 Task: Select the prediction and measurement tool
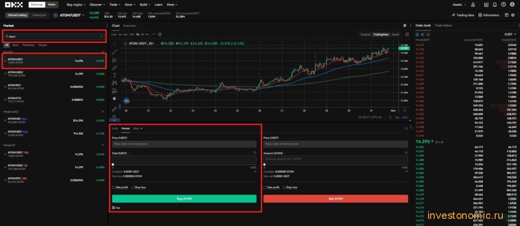pyautogui.click(x=114, y=91)
